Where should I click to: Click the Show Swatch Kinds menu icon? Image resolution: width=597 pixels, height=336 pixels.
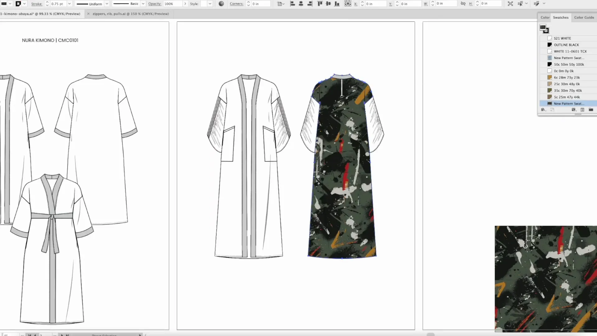[x=574, y=110]
